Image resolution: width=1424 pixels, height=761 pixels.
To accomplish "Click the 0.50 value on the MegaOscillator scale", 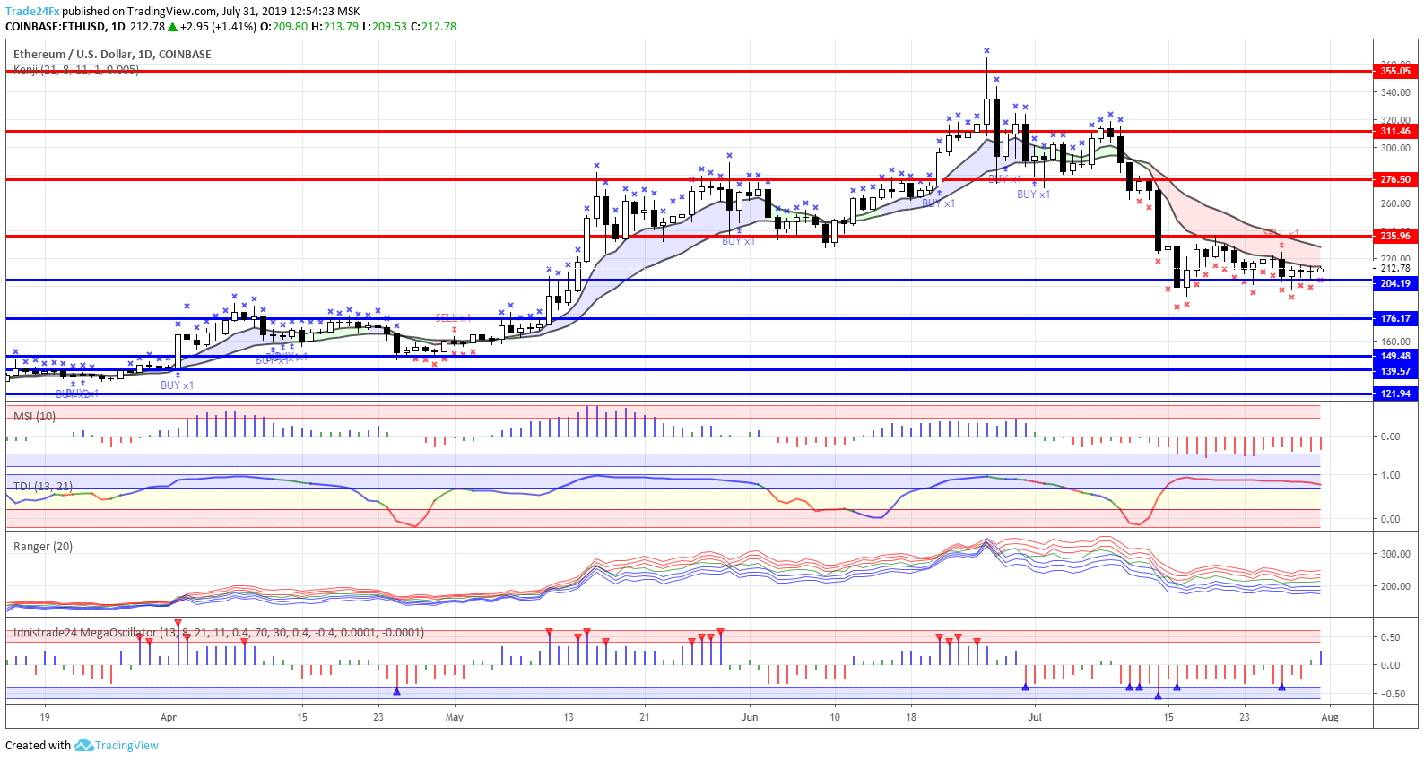I will pyautogui.click(x=1390, y=637).
